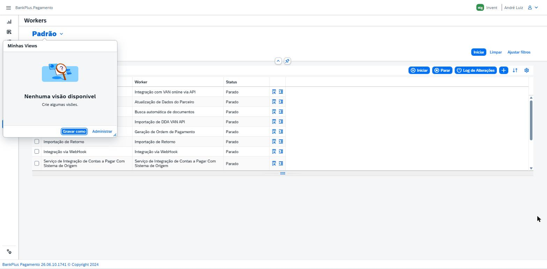Collapse the filter header with chevron-up button

[x=278, y=61]
